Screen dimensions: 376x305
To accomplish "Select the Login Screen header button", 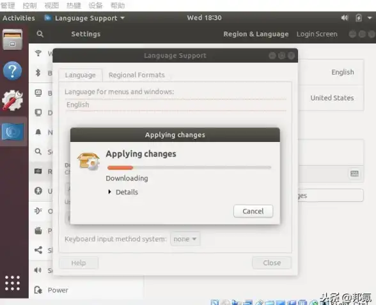I will pos(317,34).
